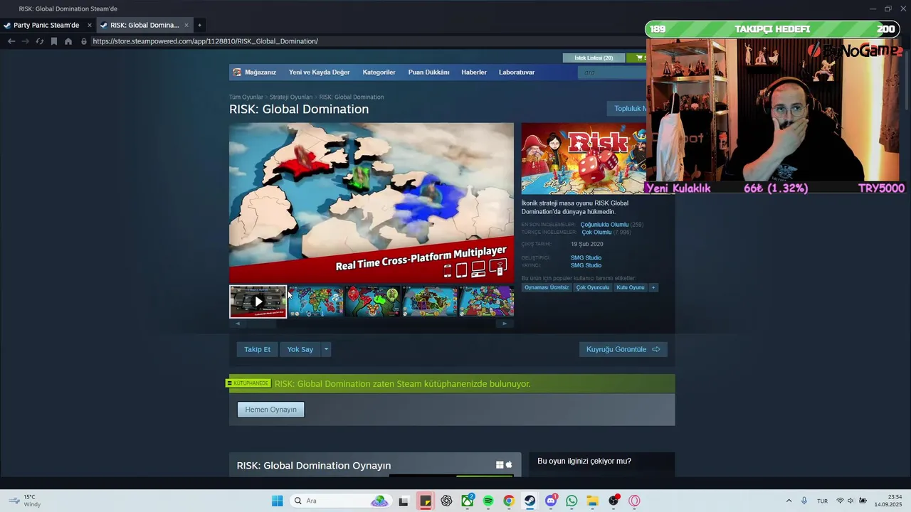The image size is (911, 512).
Task: Open Çoğunlukla Olumlu recent reviews
Action: [604, 225]
